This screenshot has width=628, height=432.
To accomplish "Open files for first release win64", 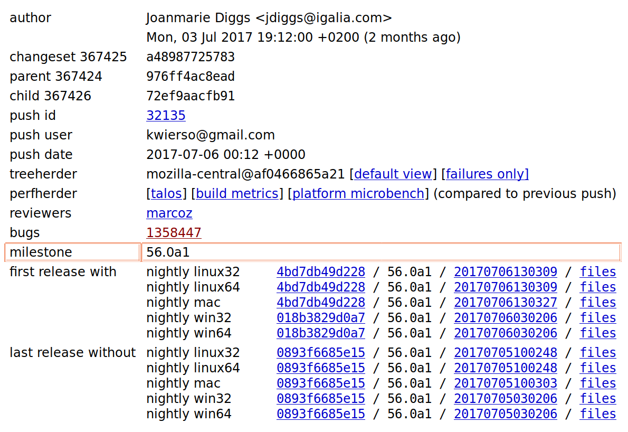I will click(598, 333).
